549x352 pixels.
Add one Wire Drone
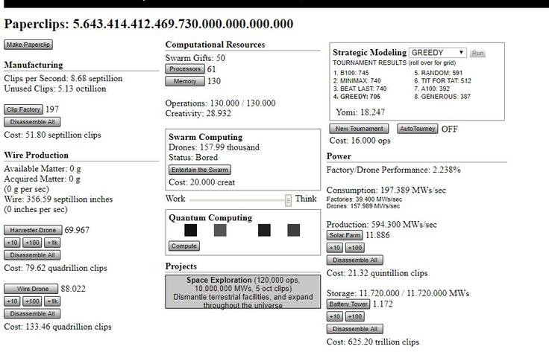(x=31, y=289)
